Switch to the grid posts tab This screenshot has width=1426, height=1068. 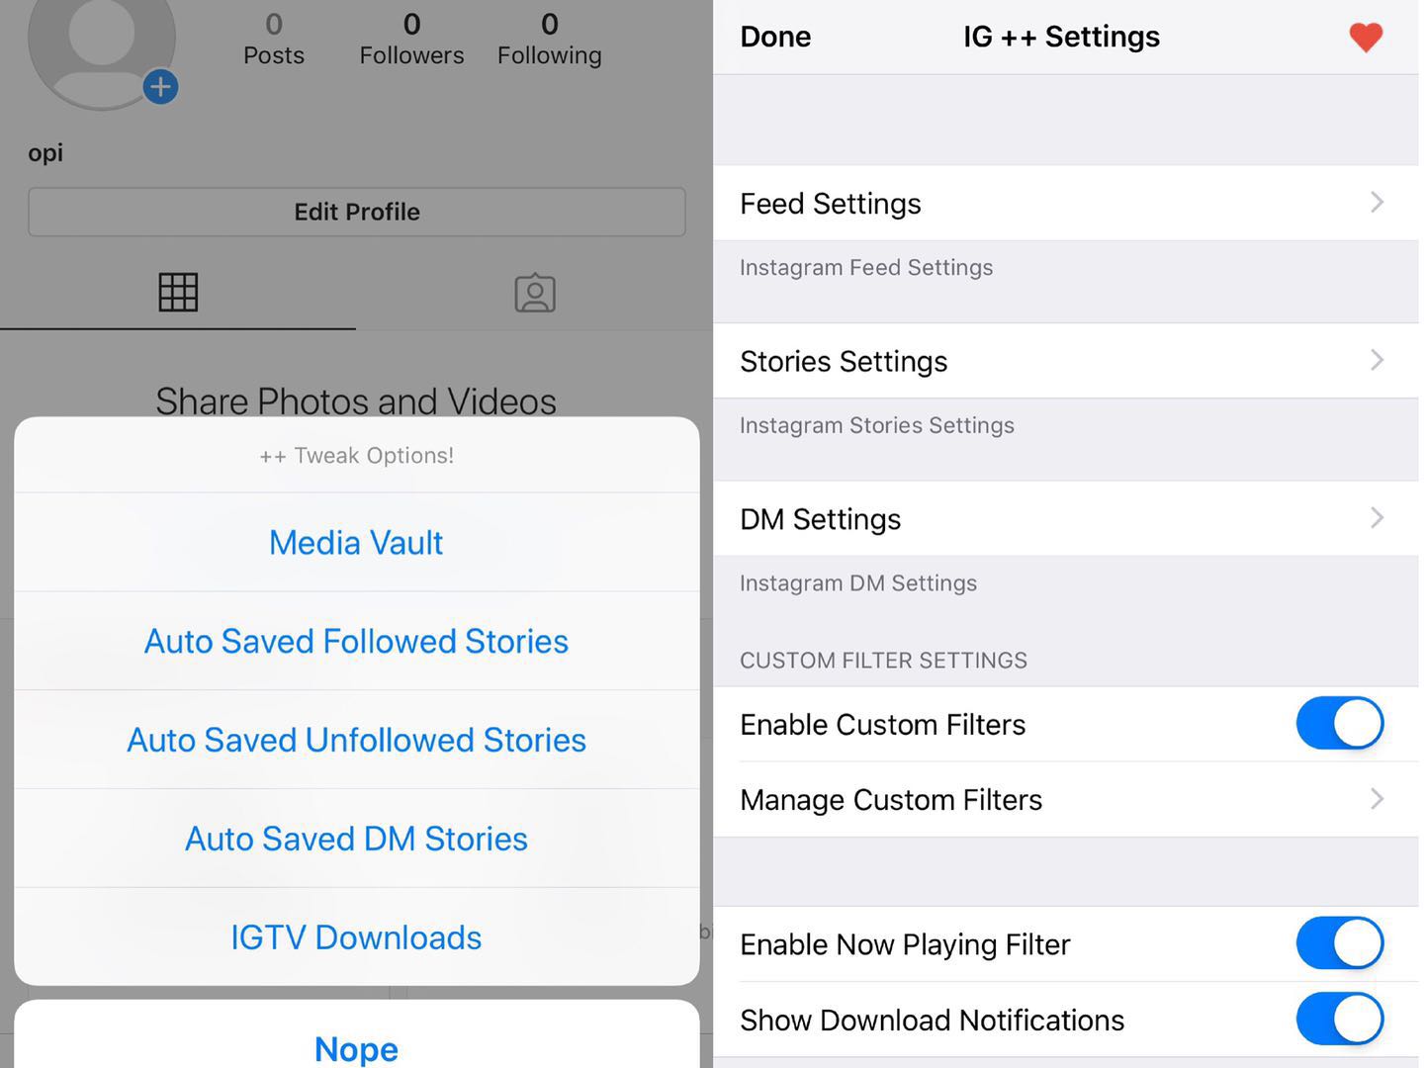click(178, 293)
